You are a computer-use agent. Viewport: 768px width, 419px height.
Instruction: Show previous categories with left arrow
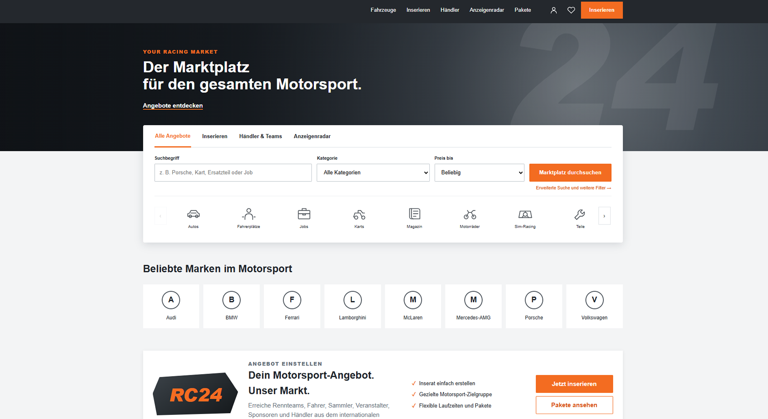(161, 216)
